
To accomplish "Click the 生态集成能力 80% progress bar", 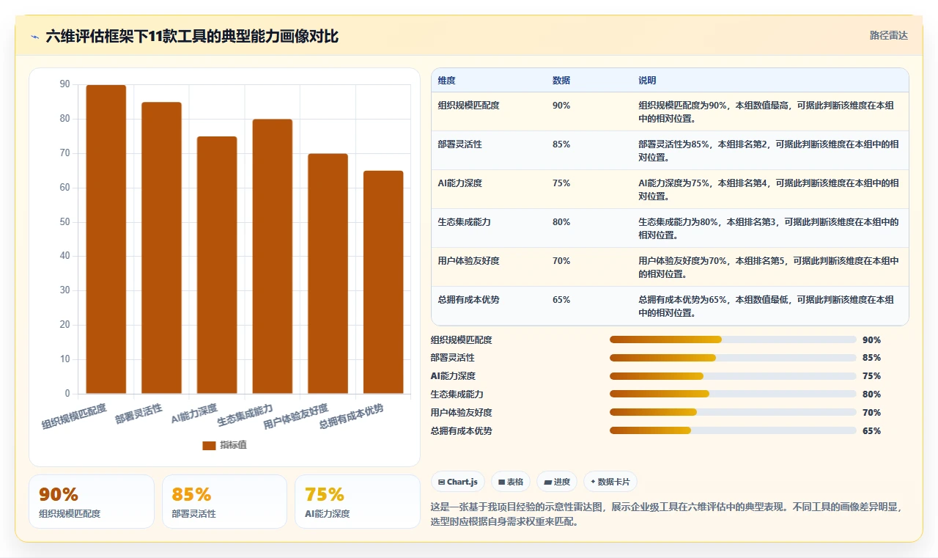I will pyautogui.click(x=733, y=394).
